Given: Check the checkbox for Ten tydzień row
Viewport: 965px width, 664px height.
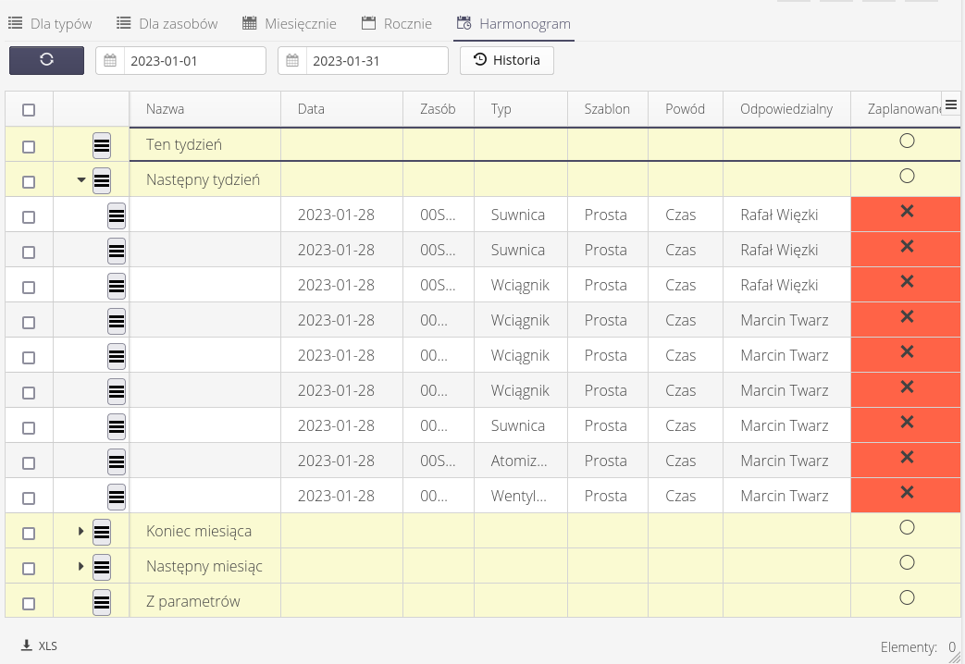Looking at the screenshot, I should 29,146.
